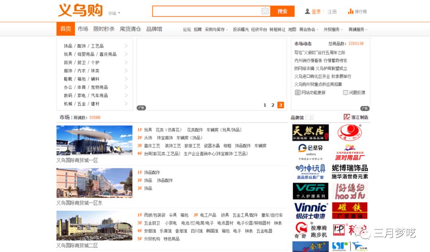
Task: Switch banner to slide 2
Action: pos(273,105)
